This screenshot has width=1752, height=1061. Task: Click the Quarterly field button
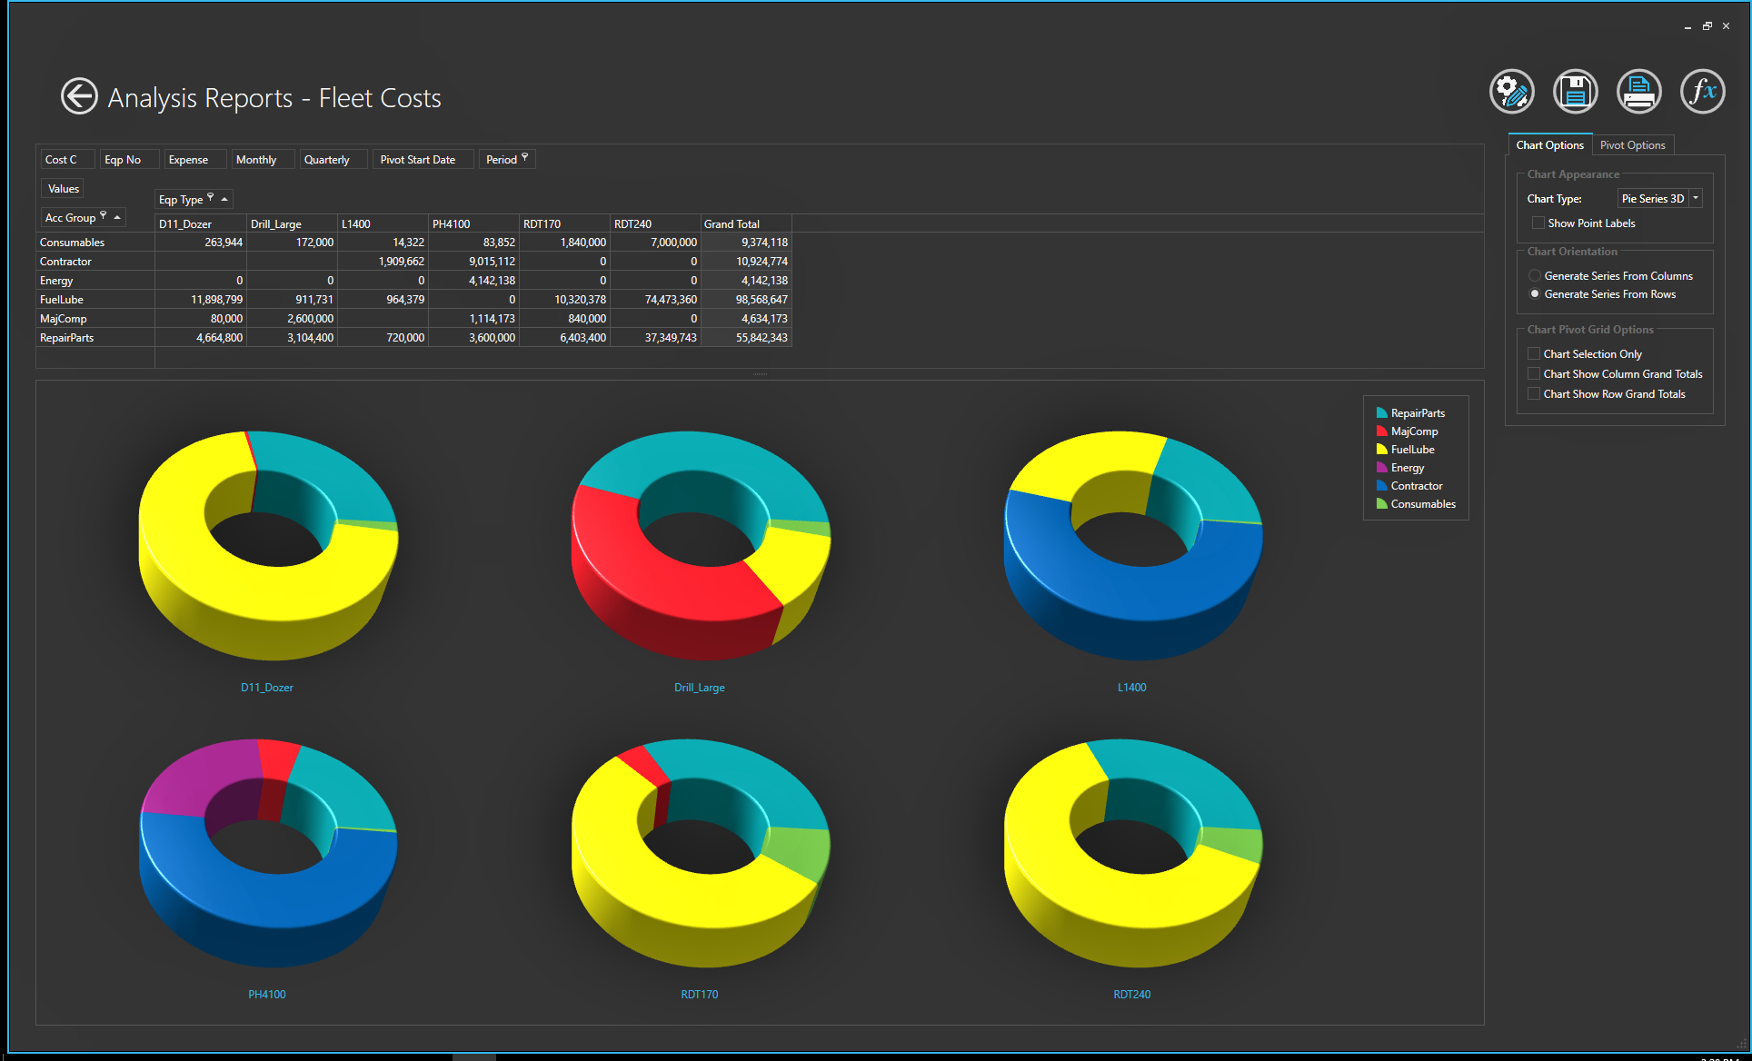(327, 159)
